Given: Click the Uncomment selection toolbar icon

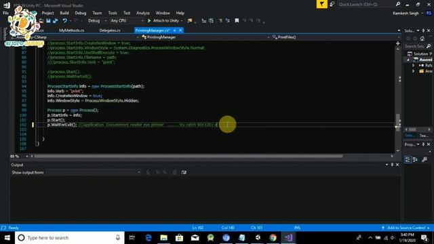Looking at the screenshot, I should click(x=228, y=21).
